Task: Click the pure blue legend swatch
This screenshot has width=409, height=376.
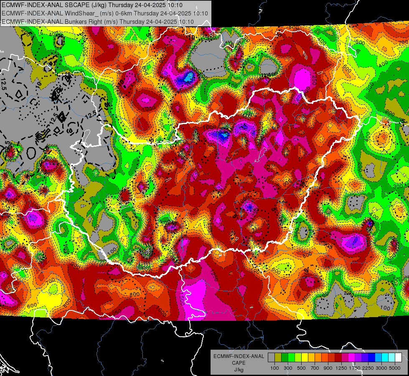Action: (x=372, y=357)
